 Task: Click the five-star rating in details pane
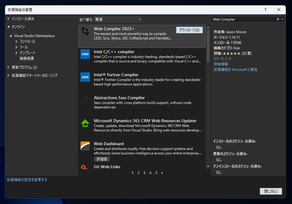(x=231, y=53)
